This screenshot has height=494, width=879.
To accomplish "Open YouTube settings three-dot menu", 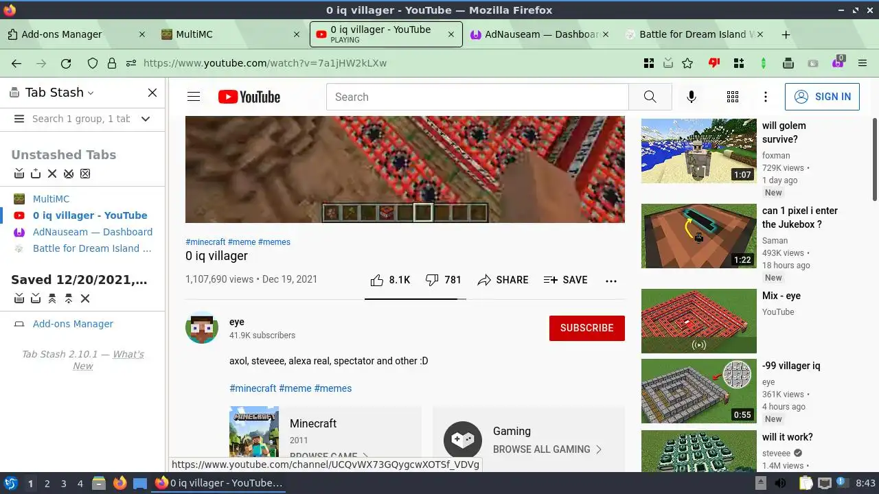I will [766, 97].
